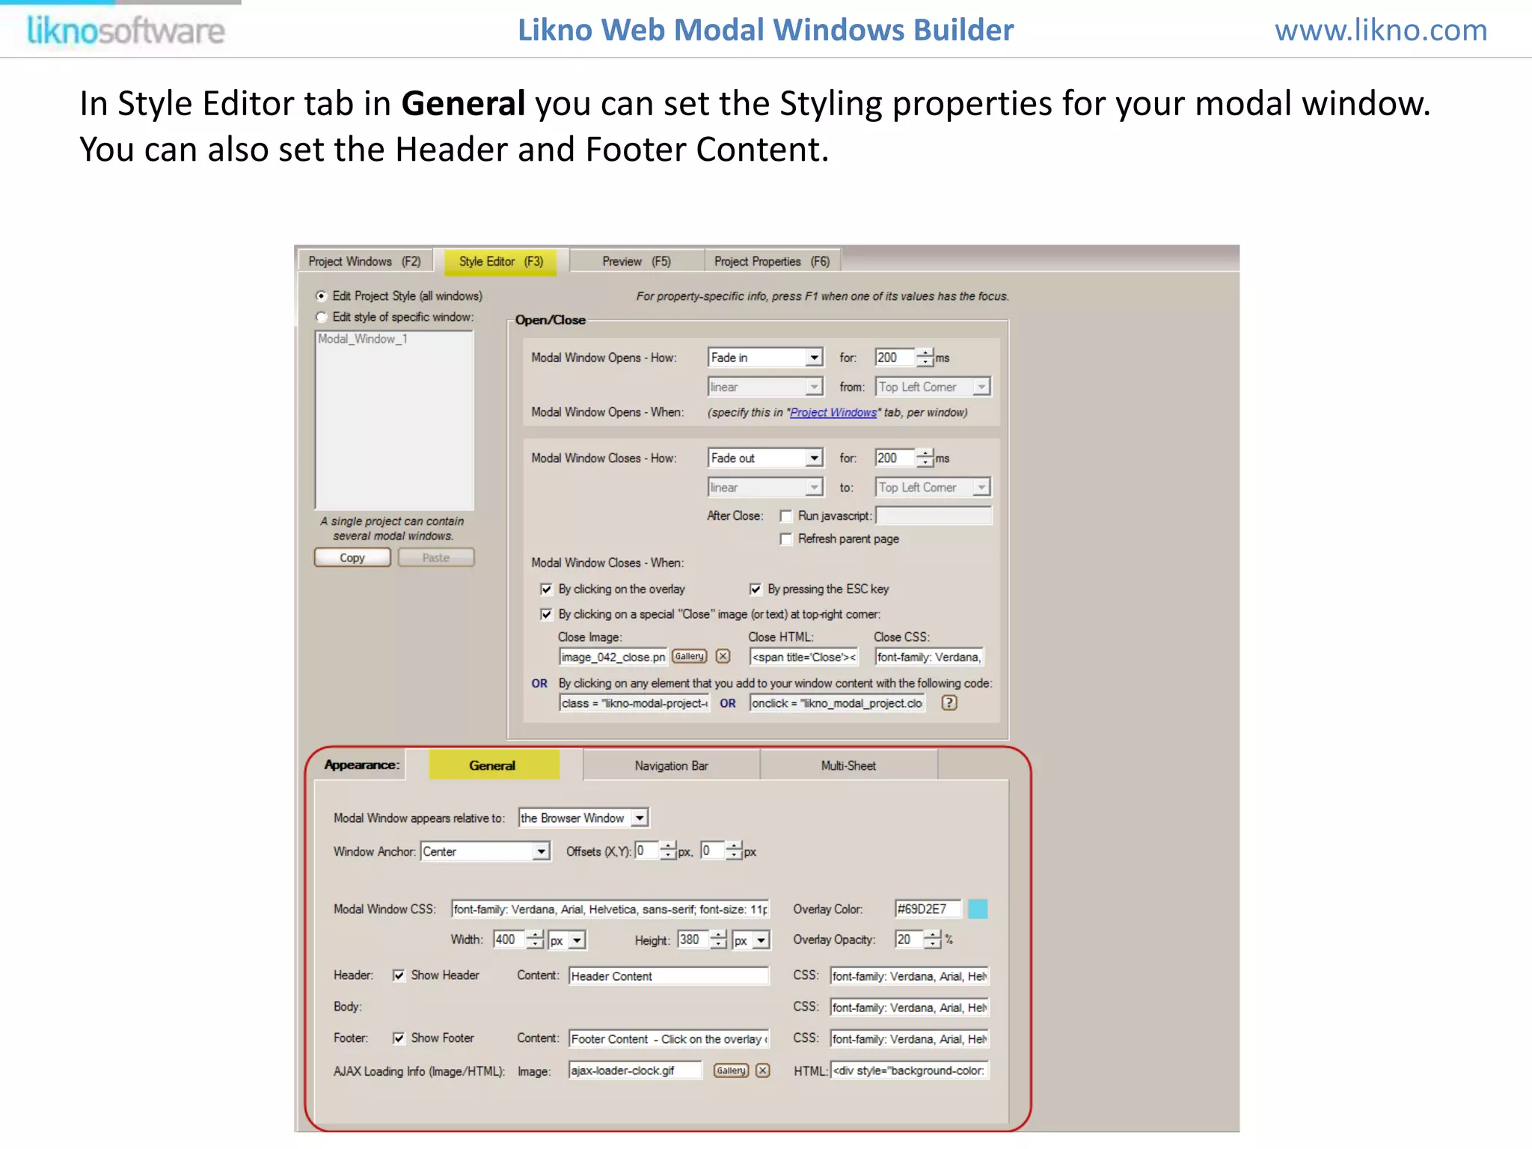
Task: Adjust Overlay Opacity spinner
Action: (932, 940)
